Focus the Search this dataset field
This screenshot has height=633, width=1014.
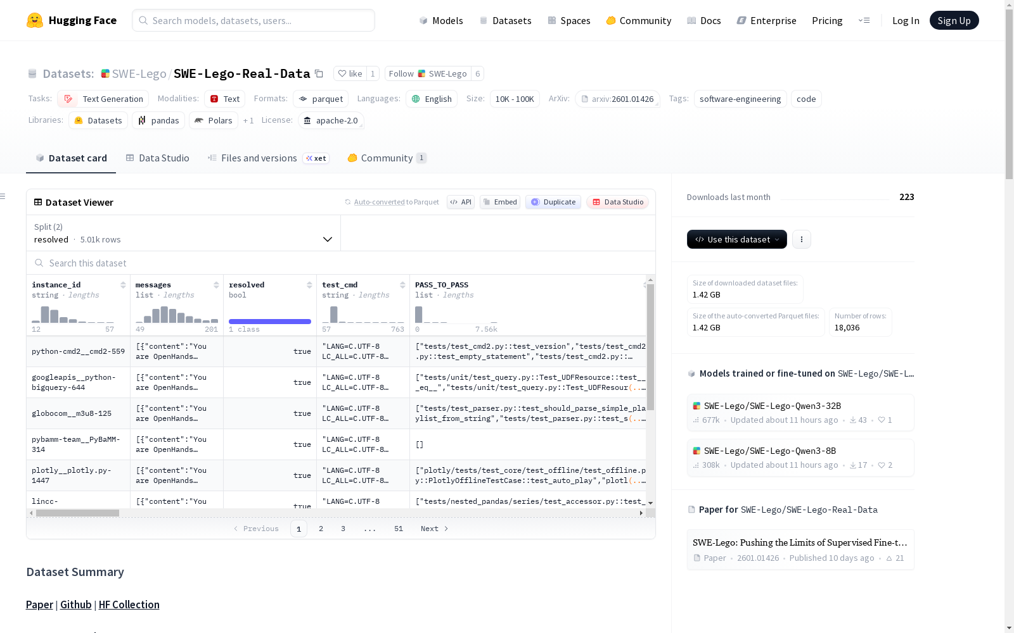coord(341,263)
